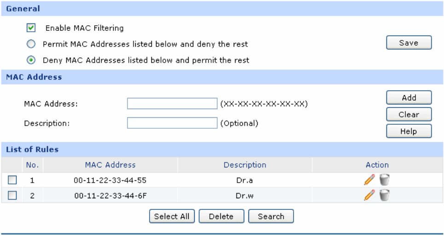Check the box for rule number 2

(12, 196)
